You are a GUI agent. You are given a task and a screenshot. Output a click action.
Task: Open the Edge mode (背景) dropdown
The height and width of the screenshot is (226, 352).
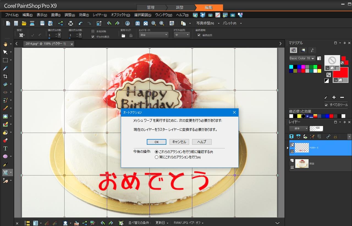click(x=153, y=35)
